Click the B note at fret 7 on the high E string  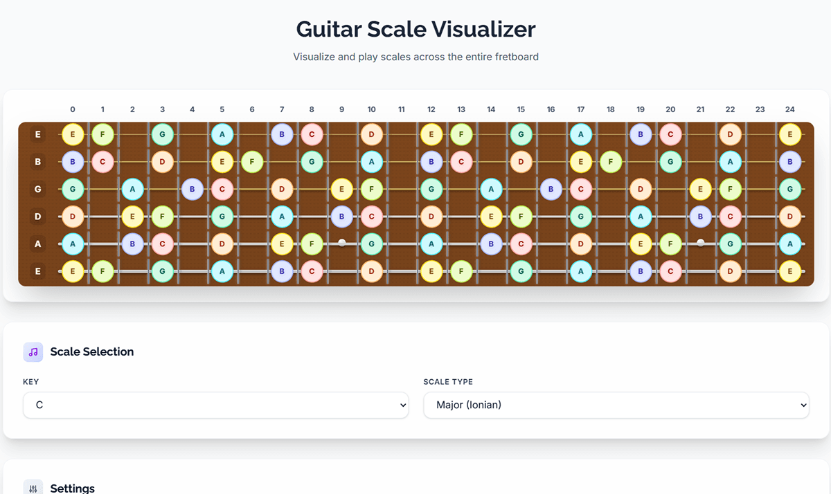pos(282,134)
